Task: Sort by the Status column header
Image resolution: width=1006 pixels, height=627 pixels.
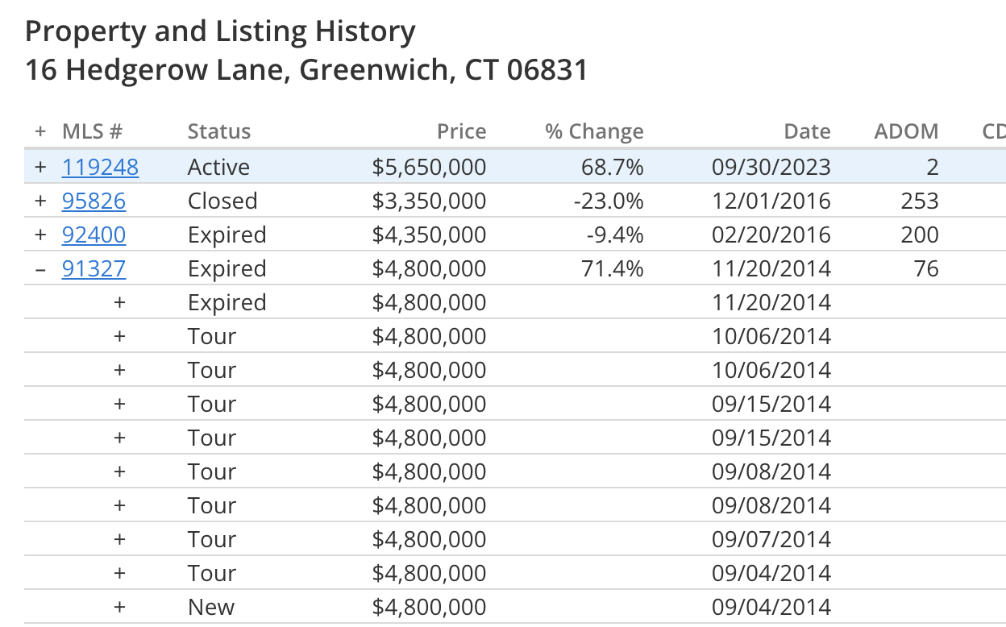Action: pos(219,131)
